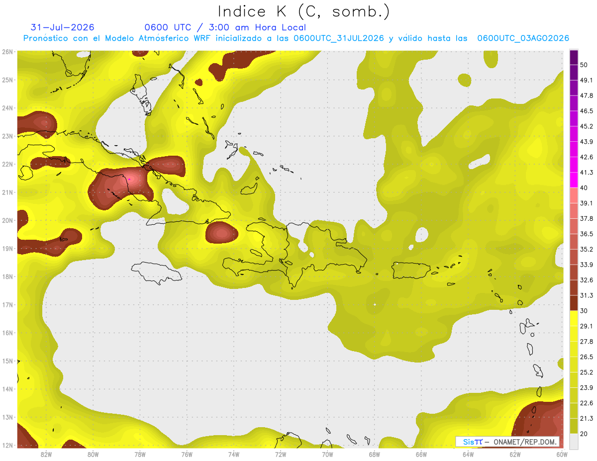The width and height of the screenshot is (597, 461).
Task: Click legend value '22.6'
Action: [x=586, y=403]
